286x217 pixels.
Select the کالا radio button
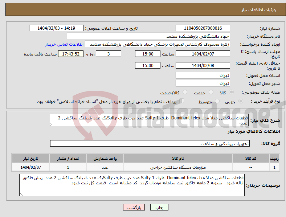pos(231,92)
